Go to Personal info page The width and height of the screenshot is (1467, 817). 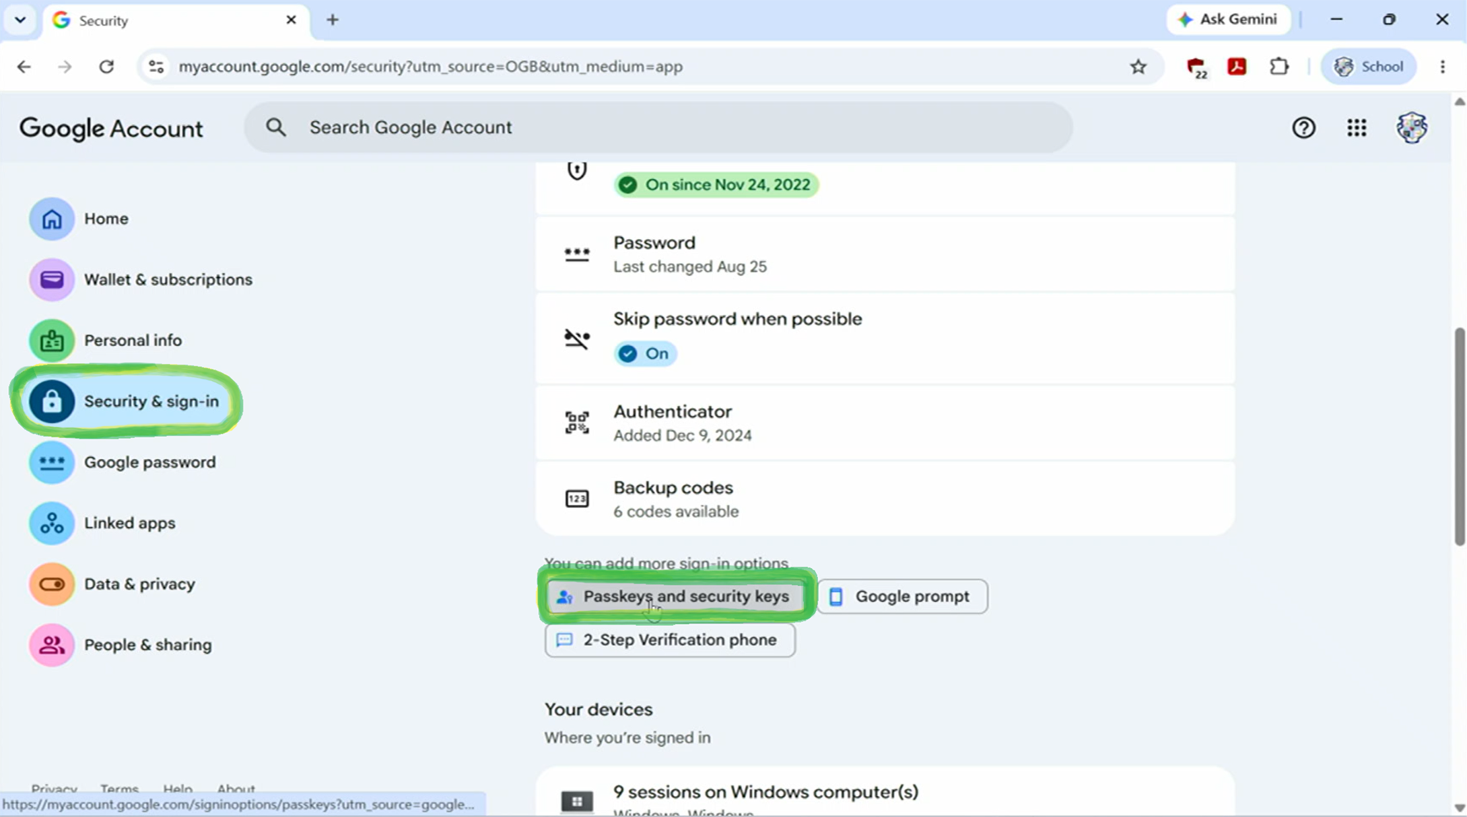(106, 341)
